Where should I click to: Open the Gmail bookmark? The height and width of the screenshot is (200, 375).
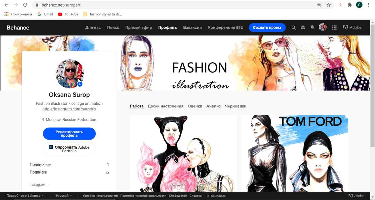pyautogui.click(x=45, y=14)
